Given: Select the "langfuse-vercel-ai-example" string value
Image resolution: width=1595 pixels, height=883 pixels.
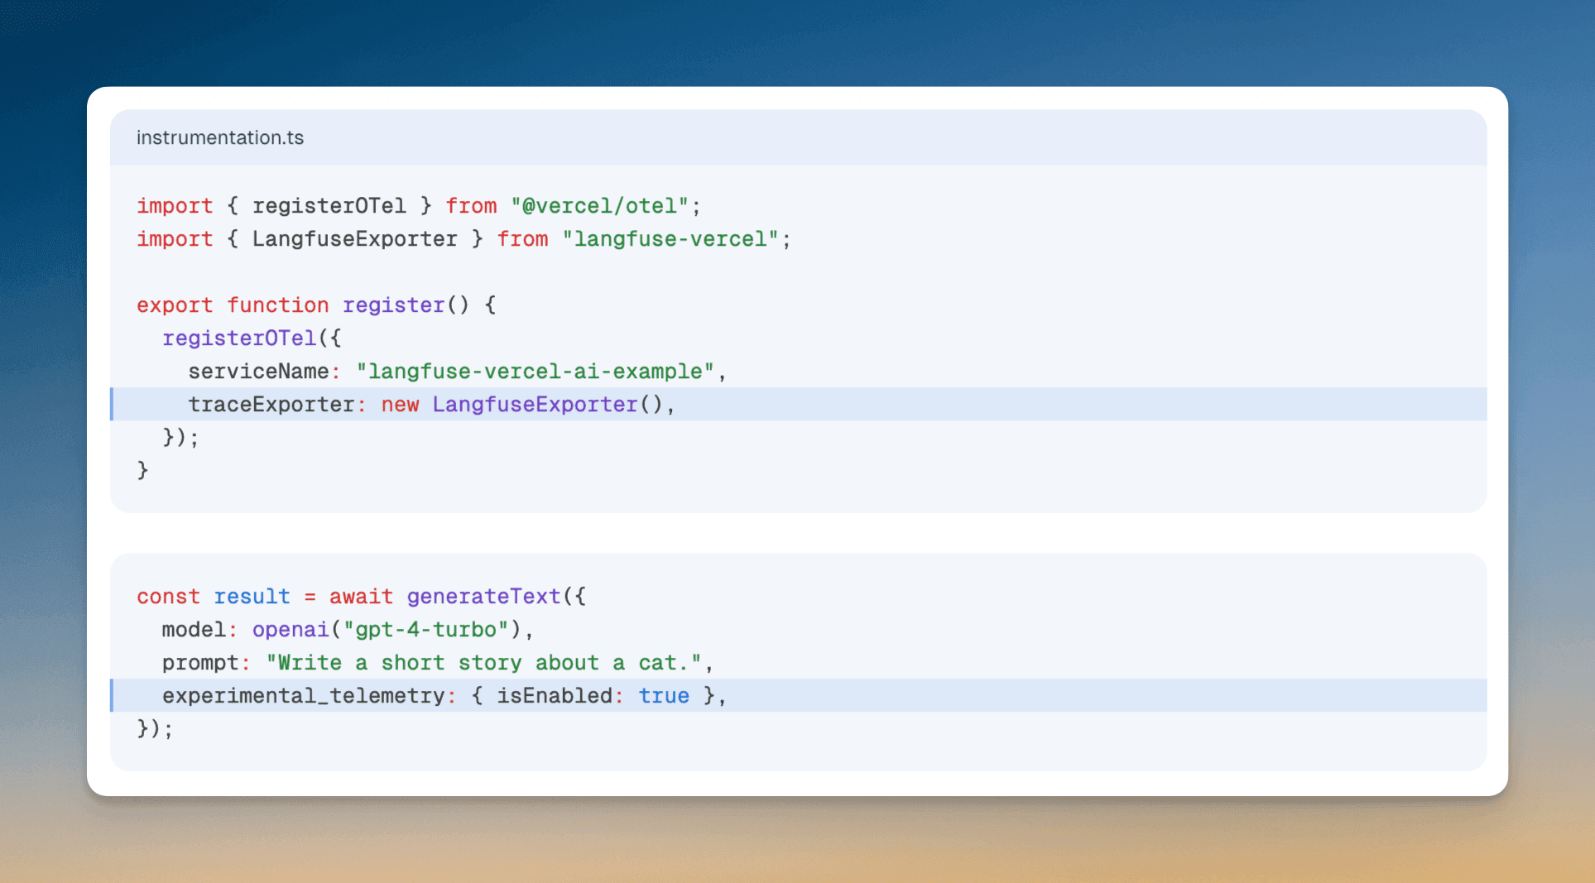Looking at the screenshot, I should click(x=535, y=372).
